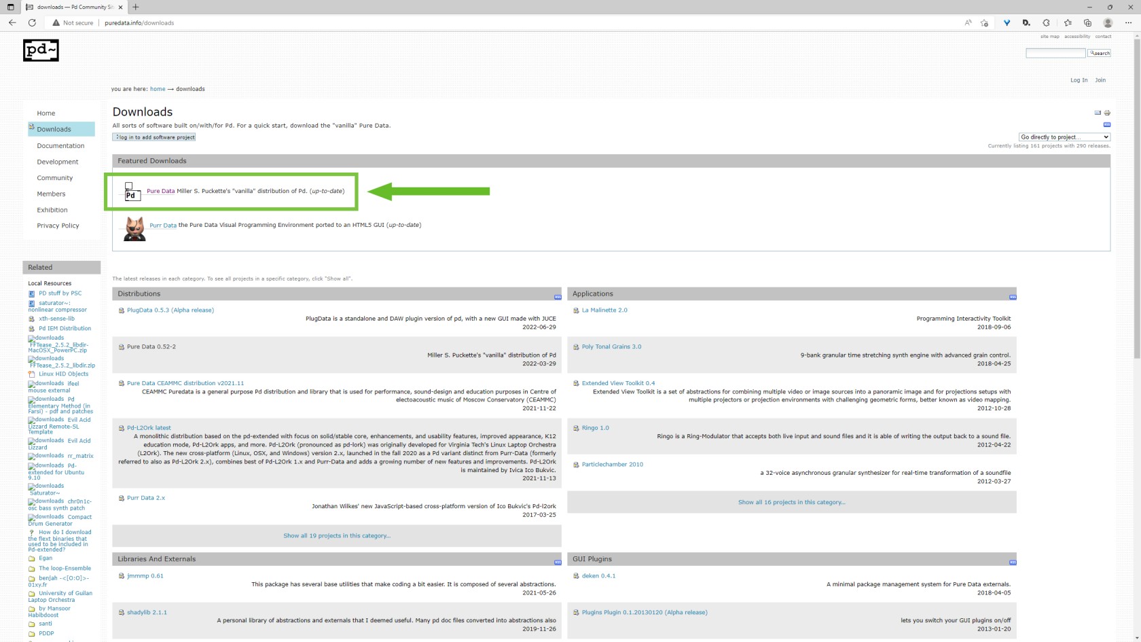The width and height of the screenshot is (1141, 642).
Task: Click log in to add software project
Action: 154,137
